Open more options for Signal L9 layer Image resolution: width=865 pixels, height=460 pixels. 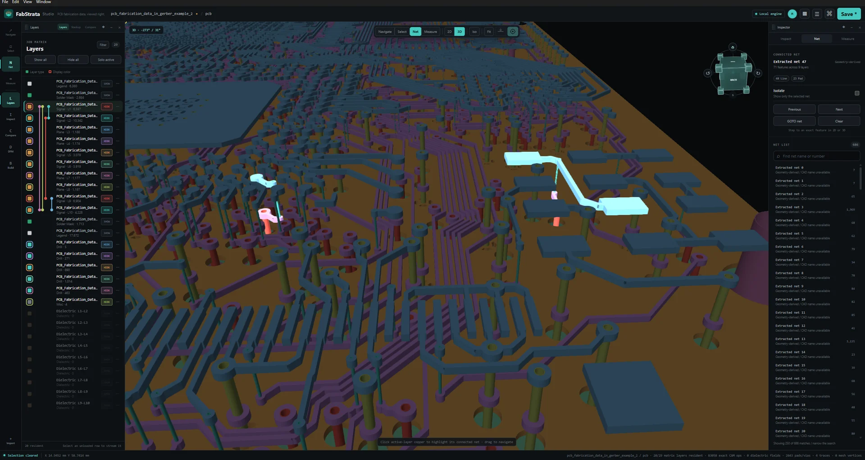(118, 199)
